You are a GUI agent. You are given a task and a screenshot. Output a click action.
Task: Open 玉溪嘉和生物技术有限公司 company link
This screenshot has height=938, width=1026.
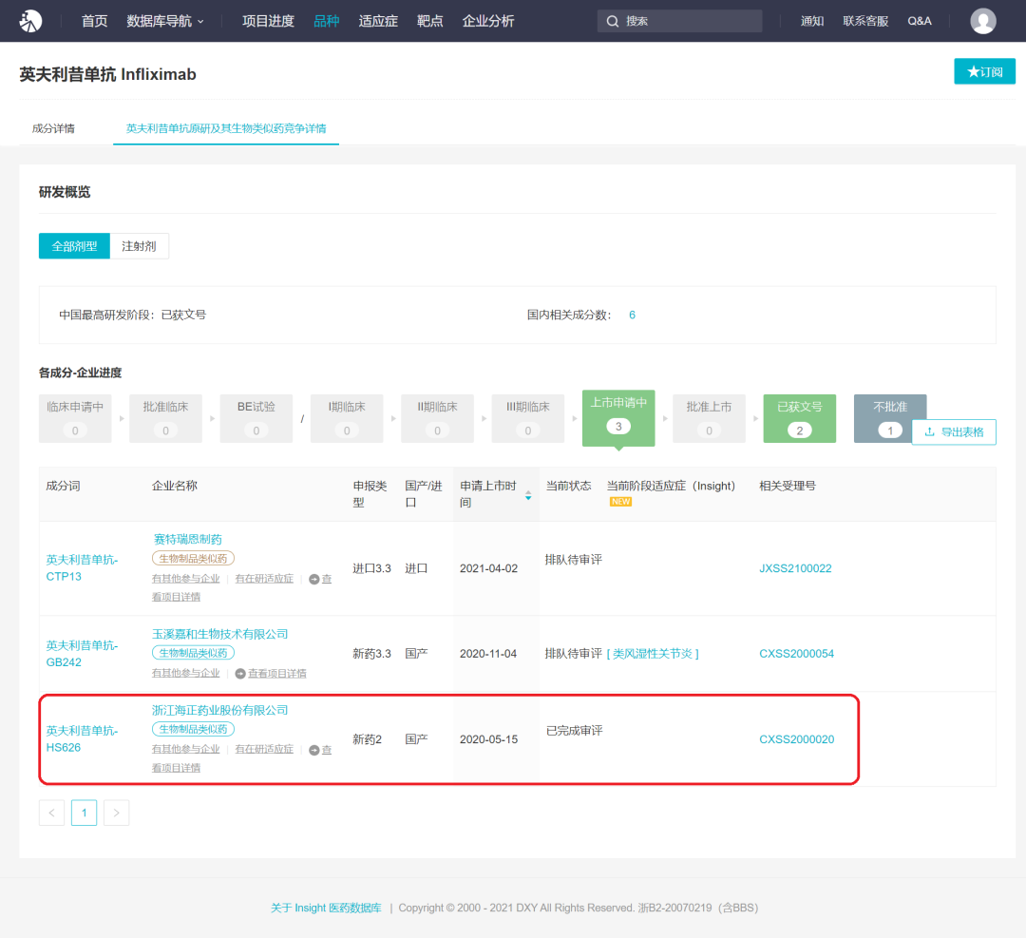tap(219, 634)
